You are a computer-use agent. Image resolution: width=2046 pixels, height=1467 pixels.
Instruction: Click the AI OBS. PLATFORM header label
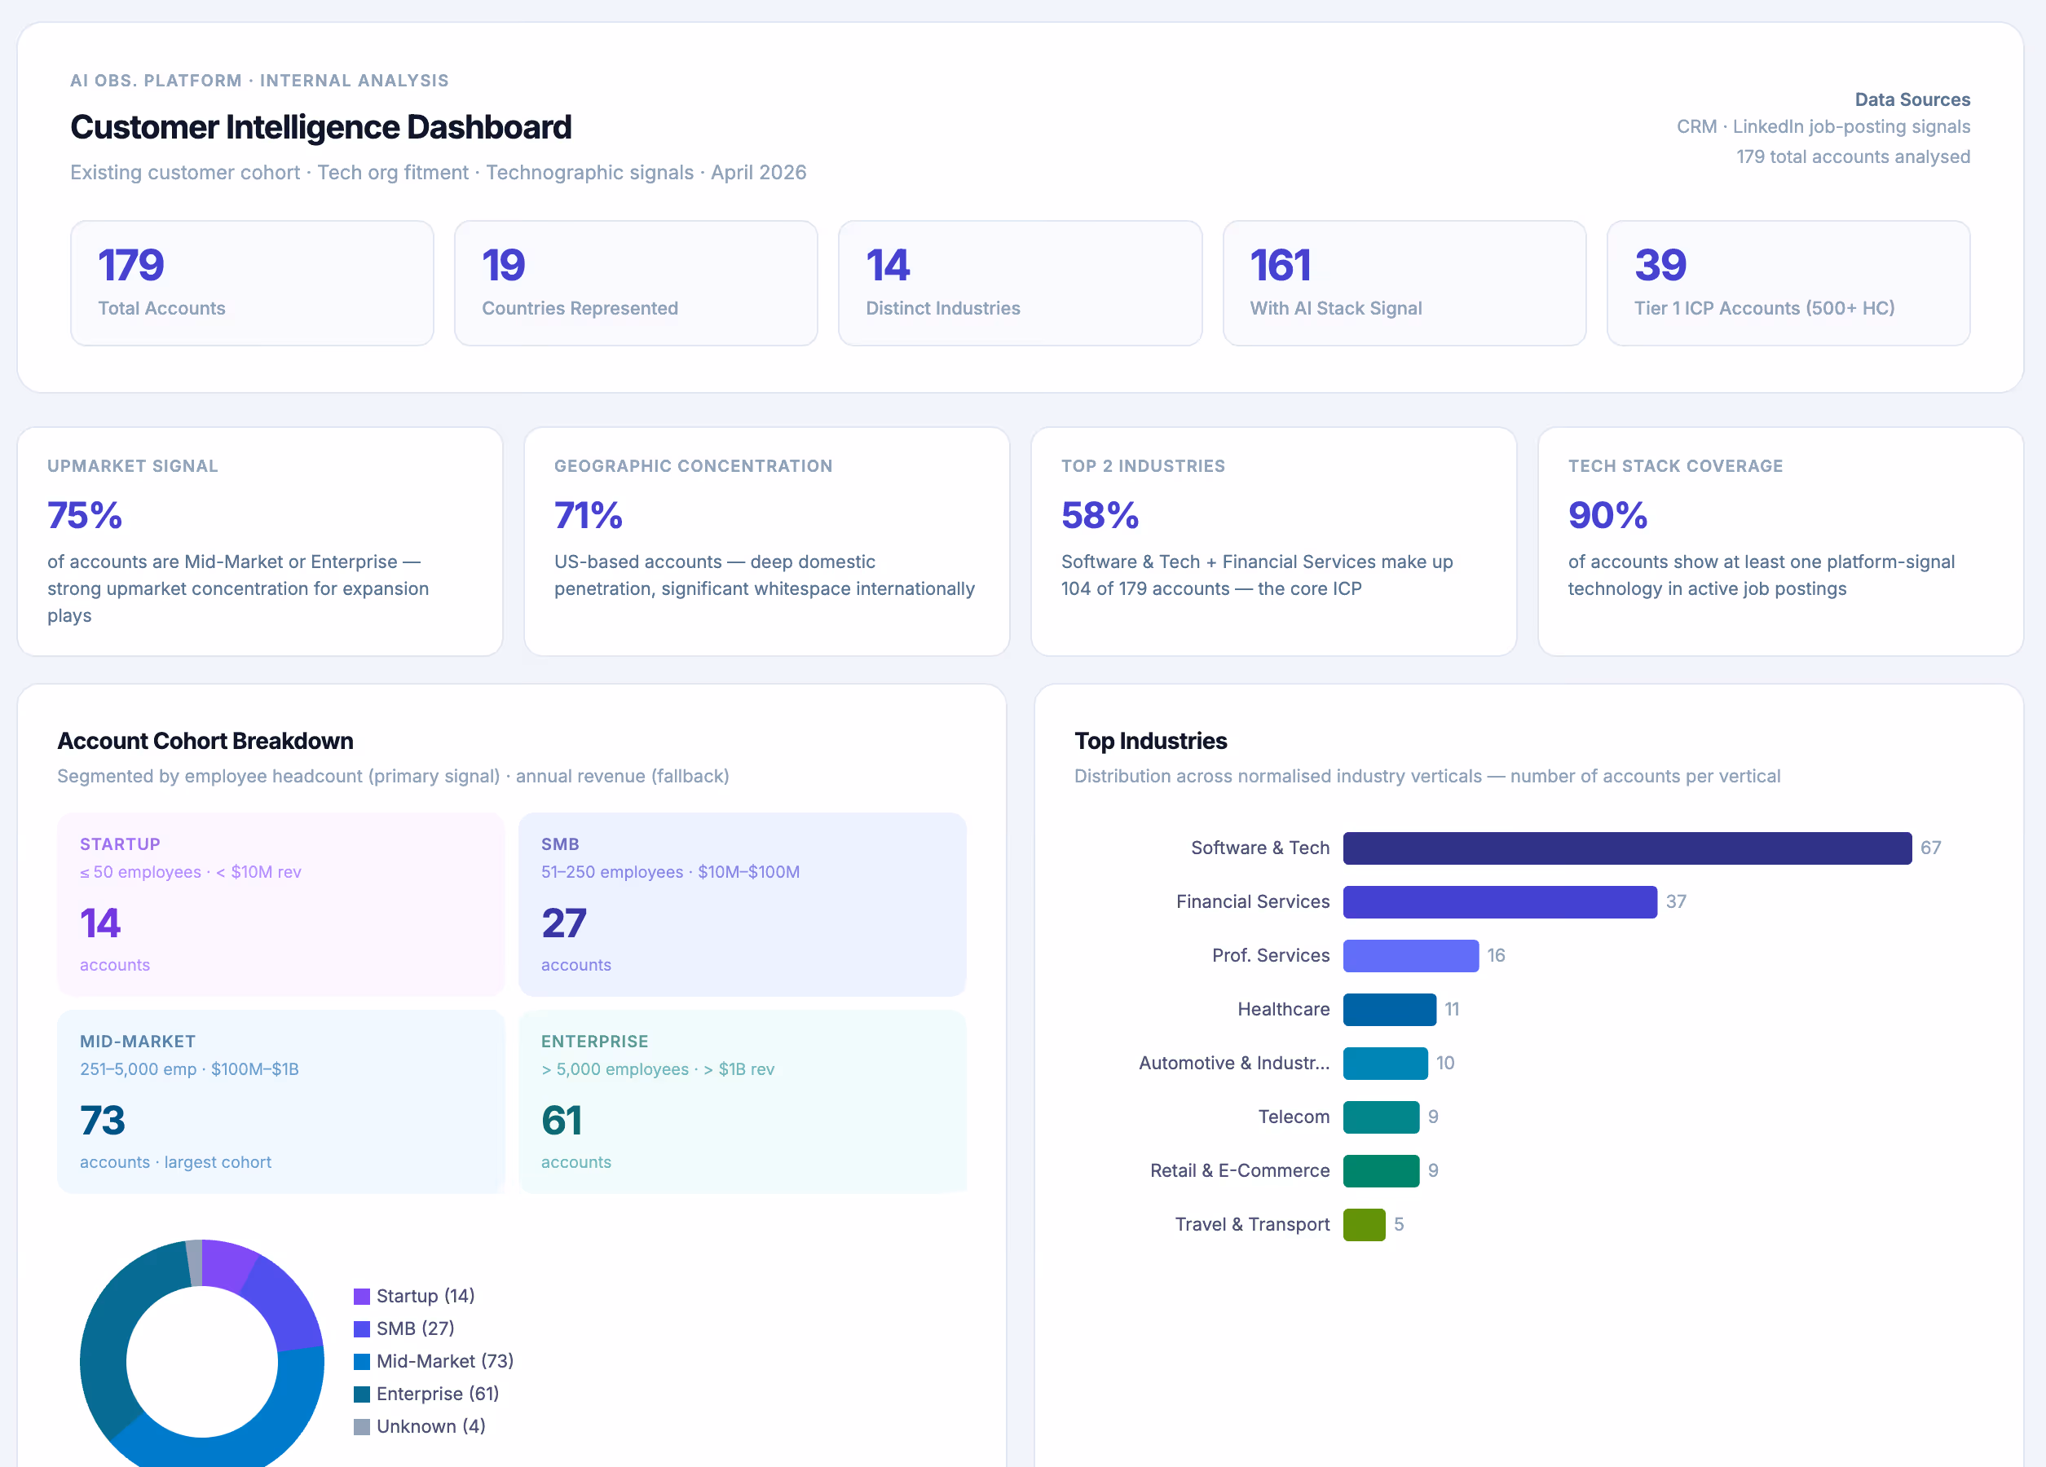point(260,81)
